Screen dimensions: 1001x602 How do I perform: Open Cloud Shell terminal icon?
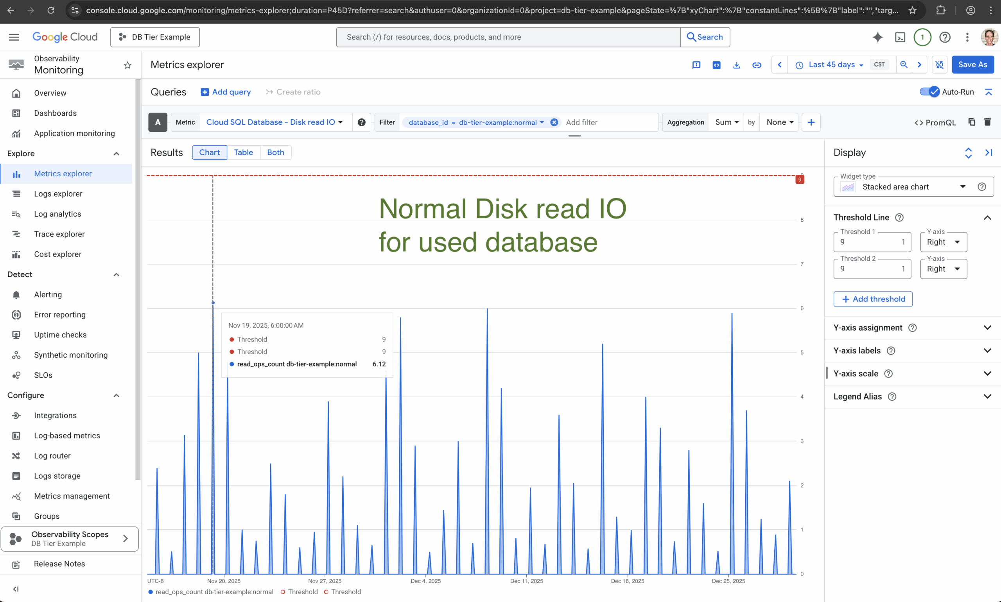[x=900, y=37]
